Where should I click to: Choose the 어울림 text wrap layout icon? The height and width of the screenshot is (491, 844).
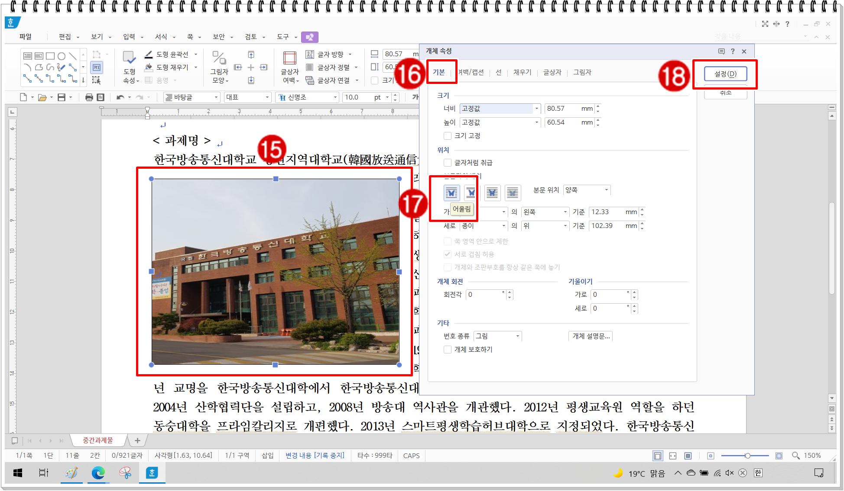[451, 193]
